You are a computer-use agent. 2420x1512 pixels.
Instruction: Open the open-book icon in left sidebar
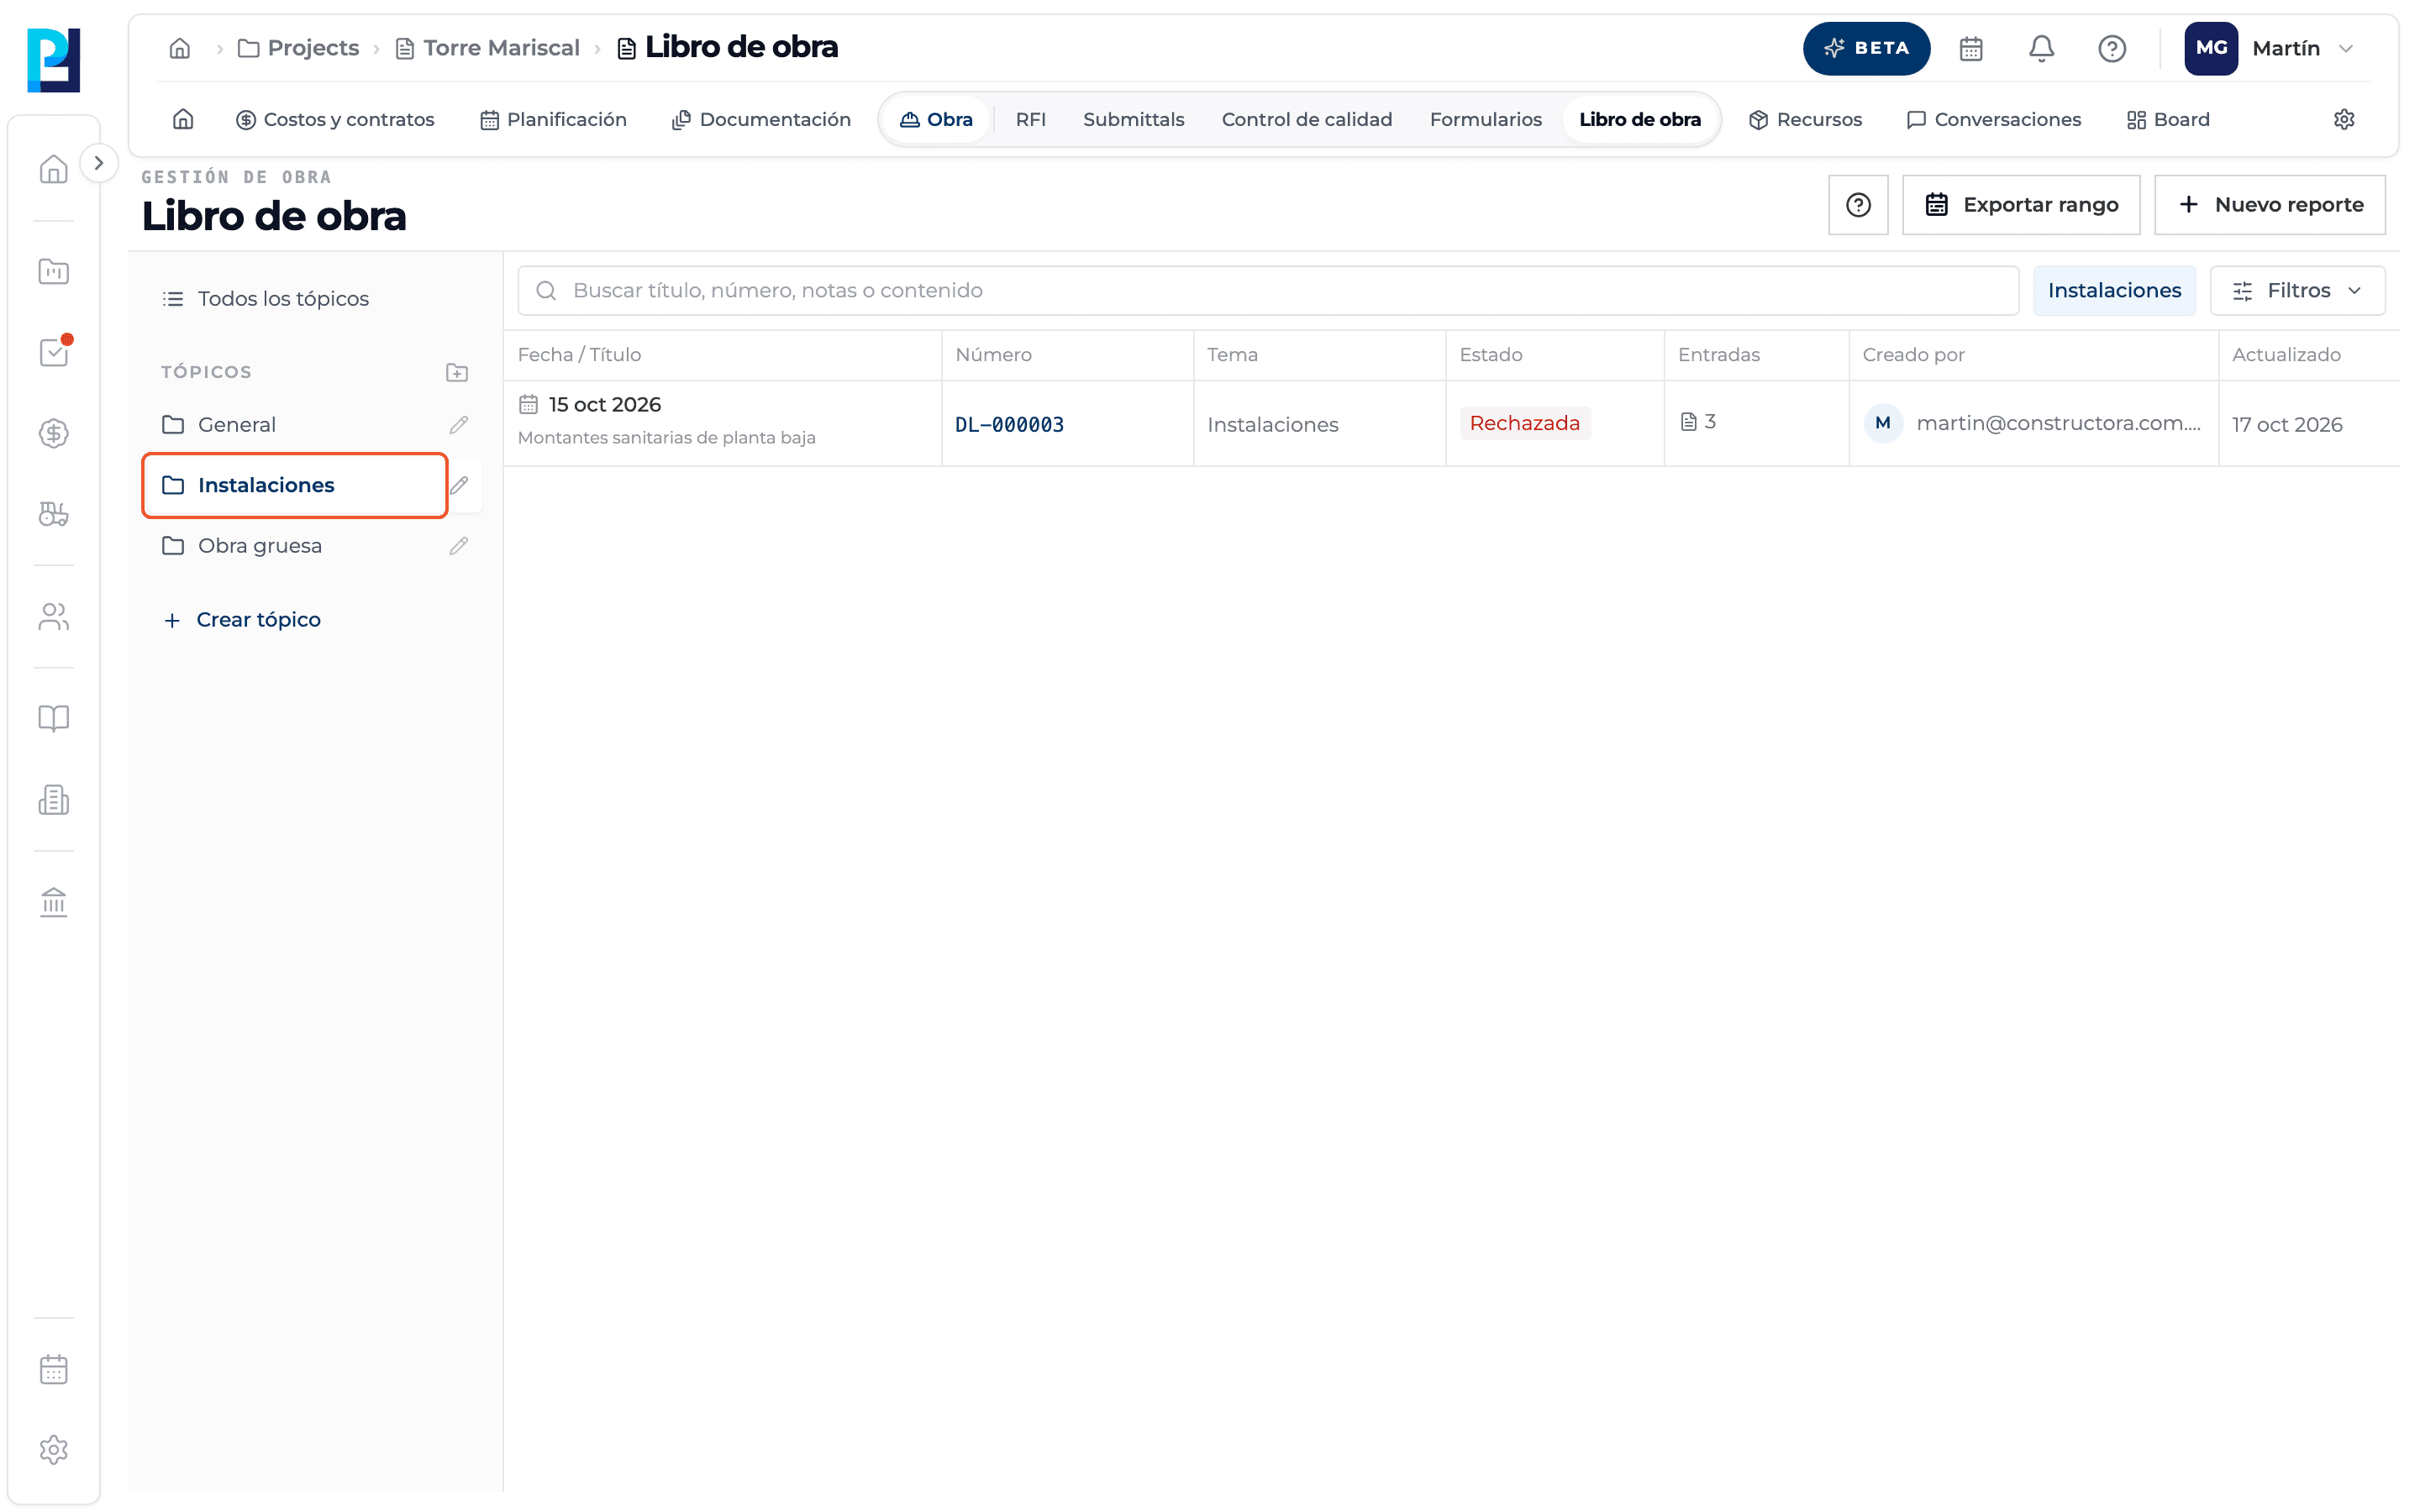(x=54, y=718)
